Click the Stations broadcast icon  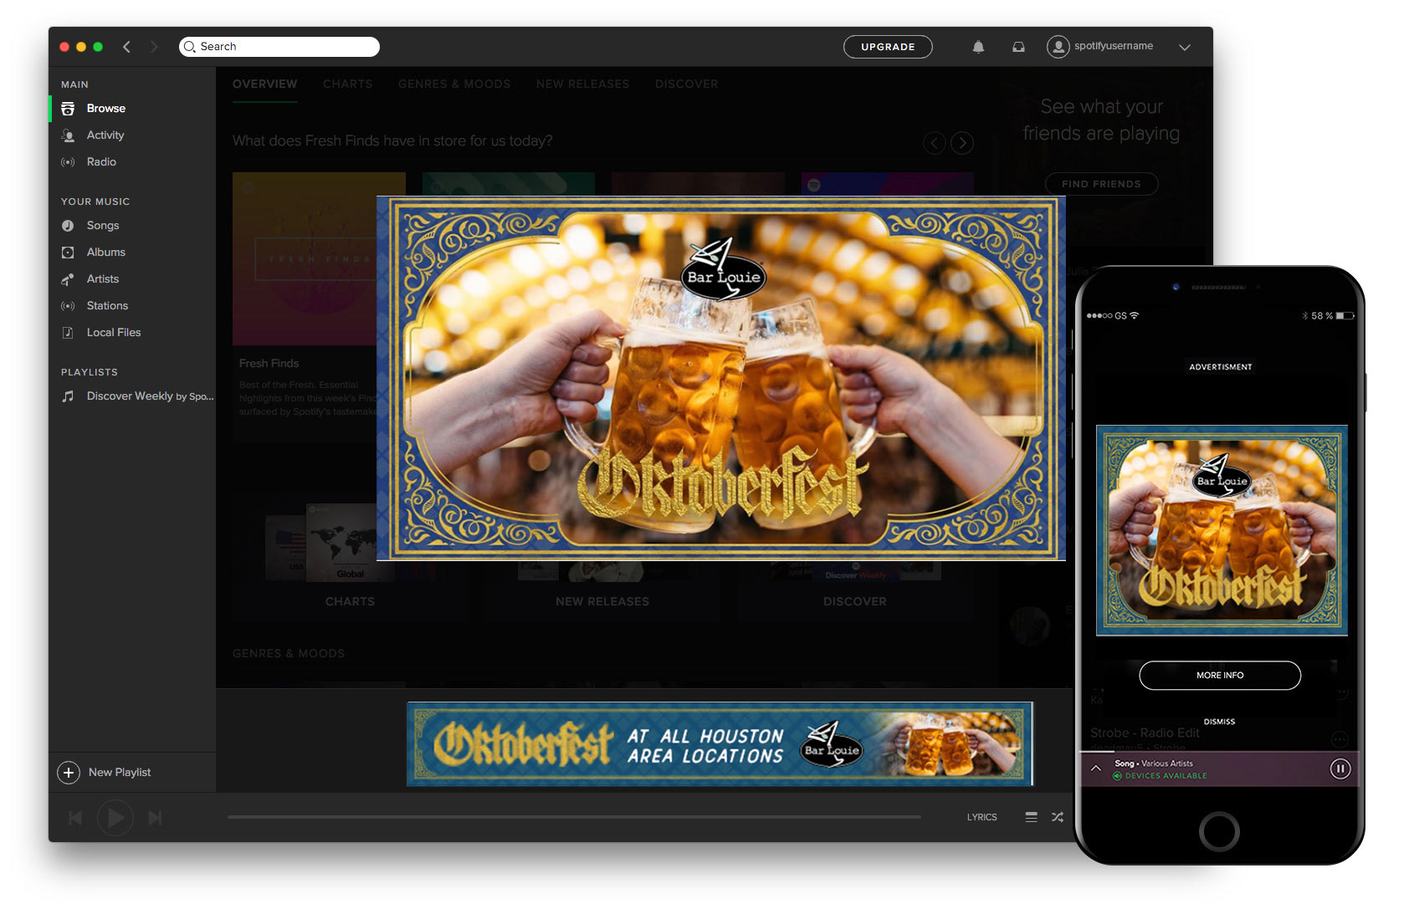(x=68, y=306)
